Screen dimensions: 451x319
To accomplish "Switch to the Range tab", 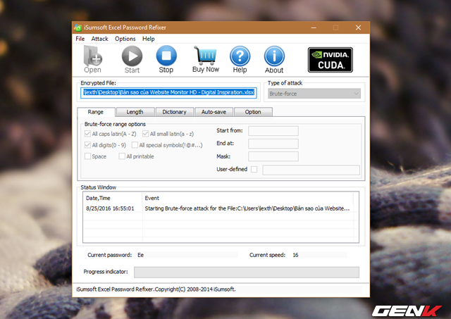I will click(96, 112).
